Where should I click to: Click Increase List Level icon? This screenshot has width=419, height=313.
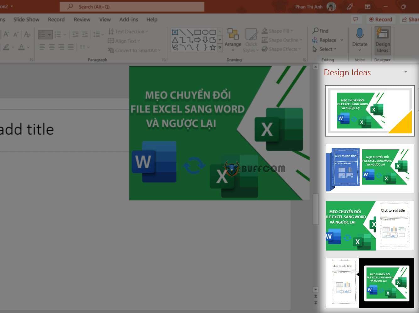point(85,34)
